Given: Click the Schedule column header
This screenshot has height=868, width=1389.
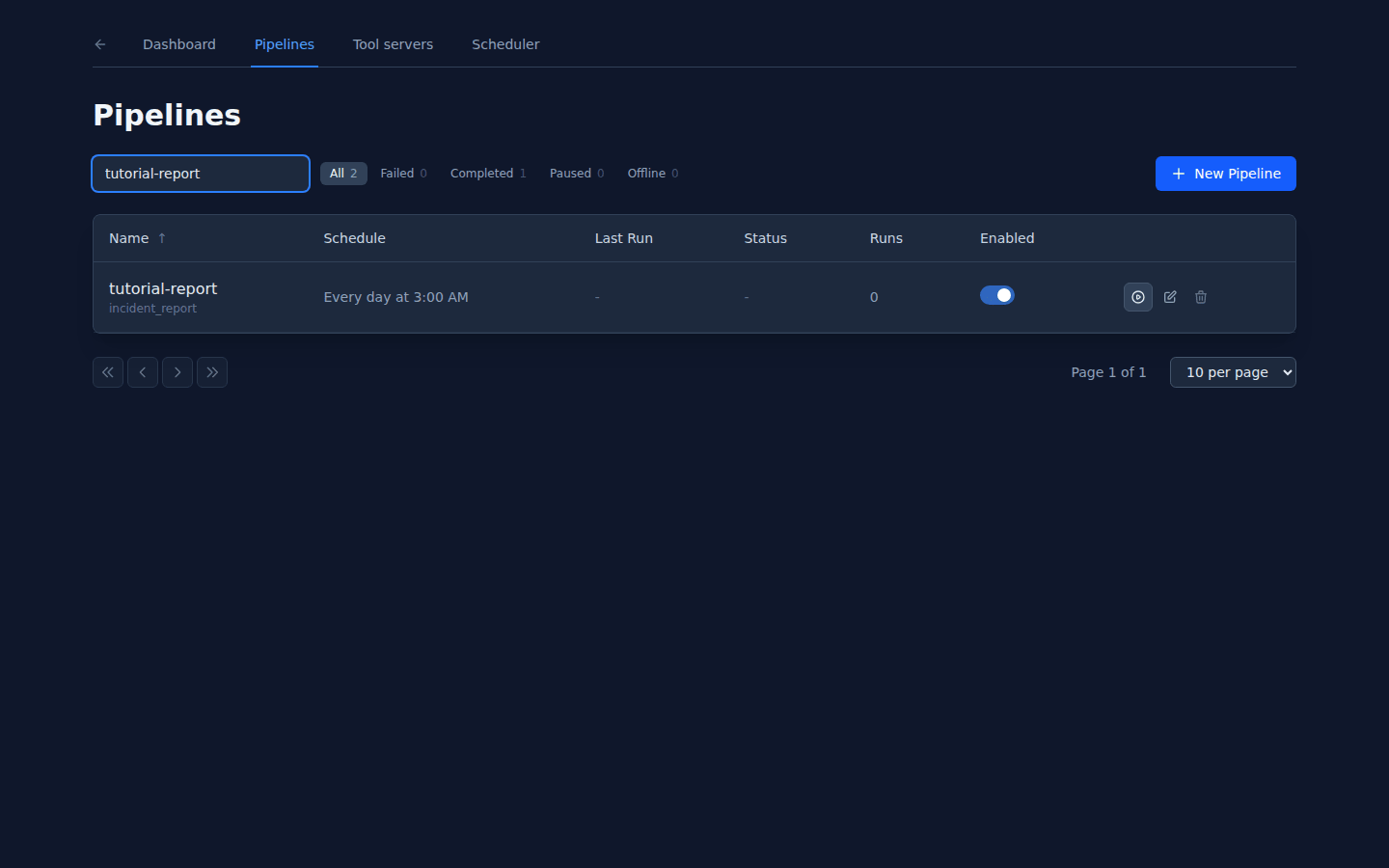Looking at the screenshot, I should click(x=354, y=238).
